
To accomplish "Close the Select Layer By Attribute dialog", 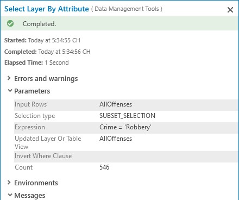I will pyautogui.click(x=230, y=10).
